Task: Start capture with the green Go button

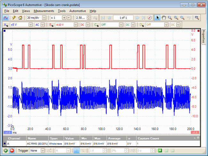Action: pyautogui.click(x=5, y=151)
